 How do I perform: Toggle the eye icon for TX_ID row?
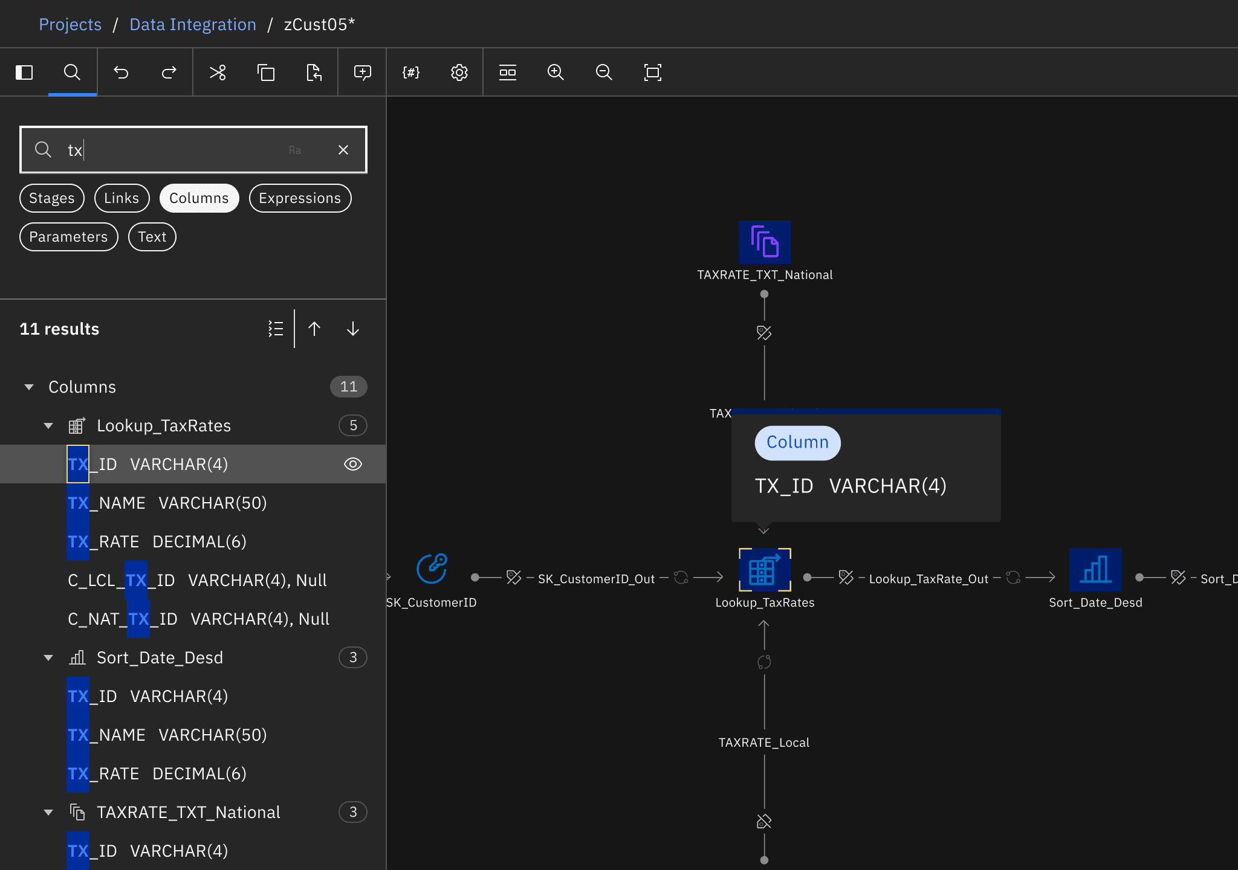coord(353,464)
